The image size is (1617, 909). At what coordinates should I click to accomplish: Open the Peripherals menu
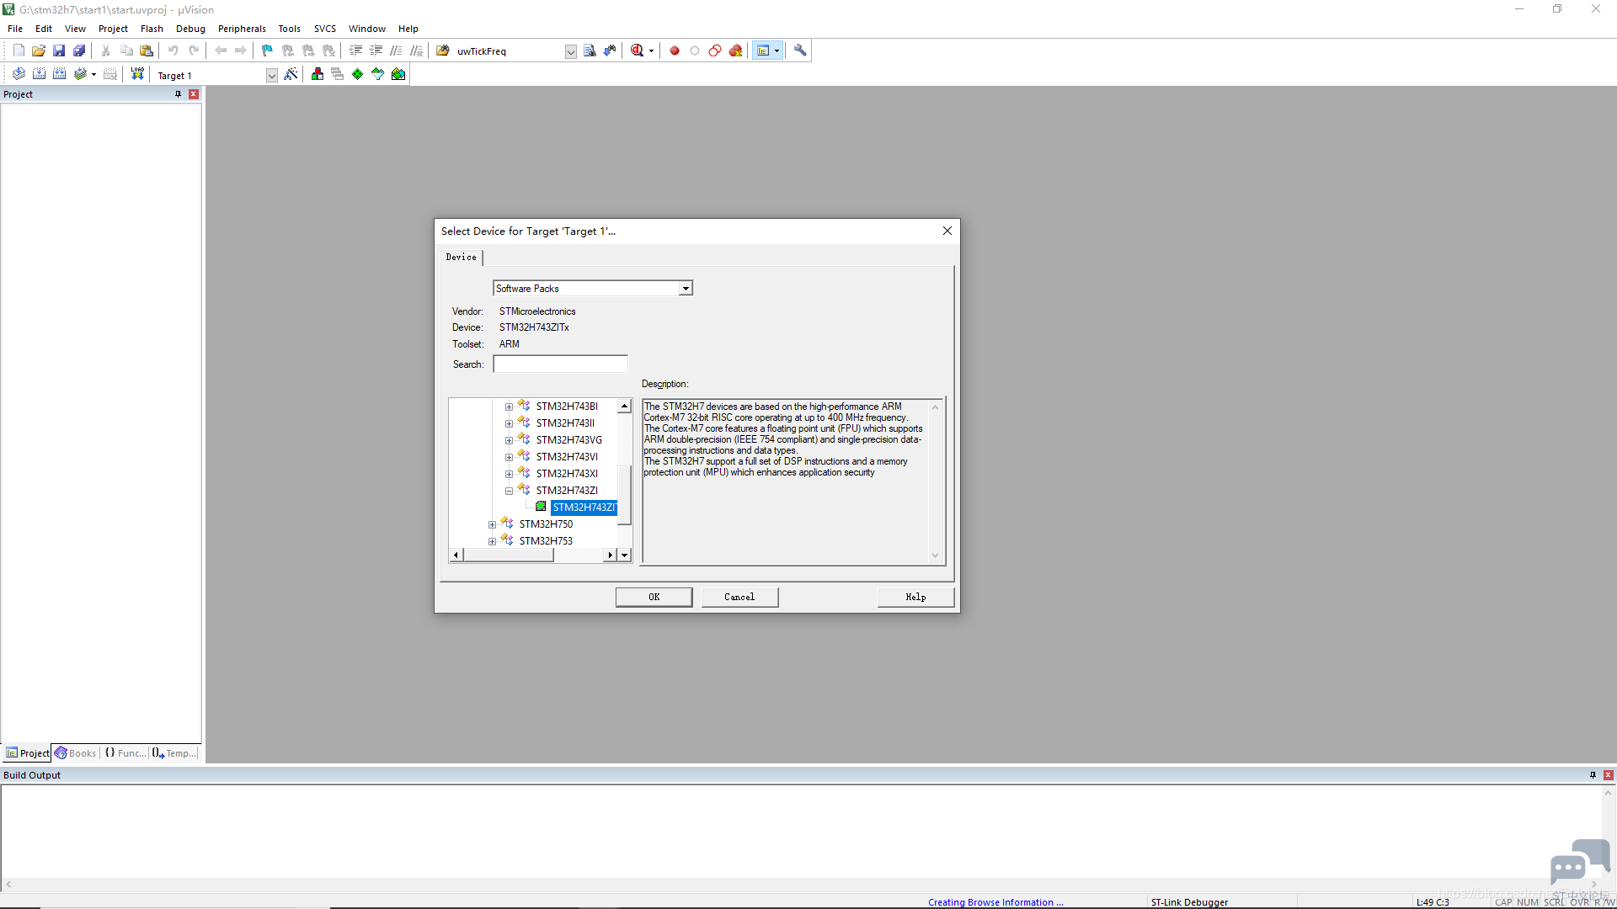242,29
